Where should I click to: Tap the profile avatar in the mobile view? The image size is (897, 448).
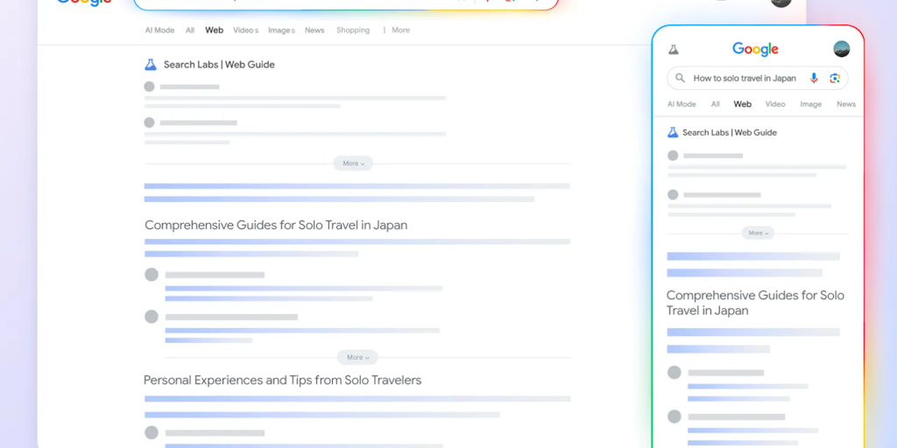tap(842, 49)
